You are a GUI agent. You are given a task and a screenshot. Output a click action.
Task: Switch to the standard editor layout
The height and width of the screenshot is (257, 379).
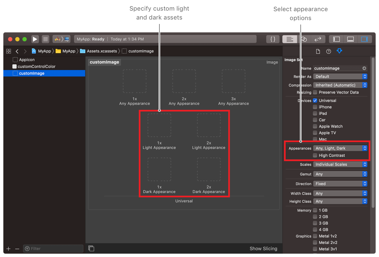290,39
